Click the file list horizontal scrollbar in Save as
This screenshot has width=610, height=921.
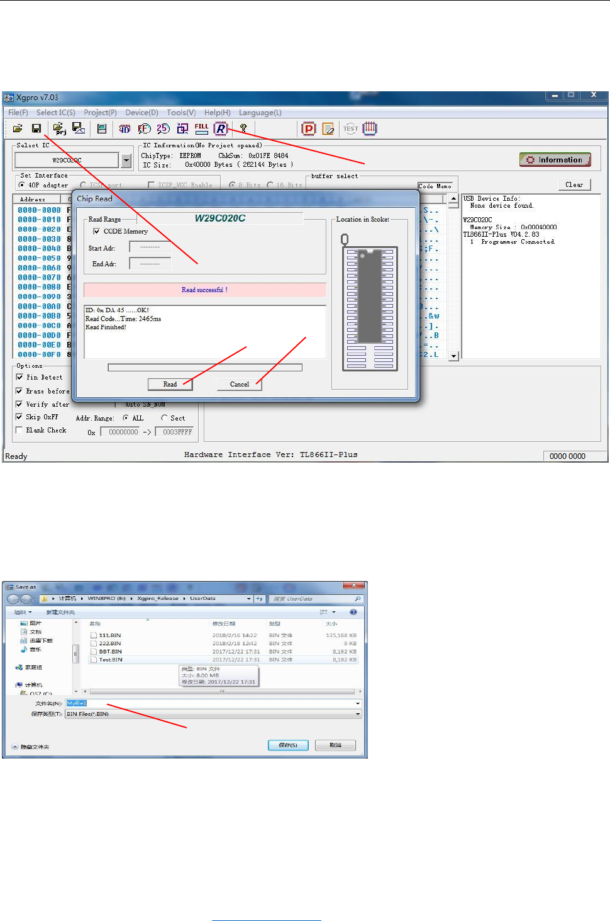pyautogui.click(x=222, y=691)
